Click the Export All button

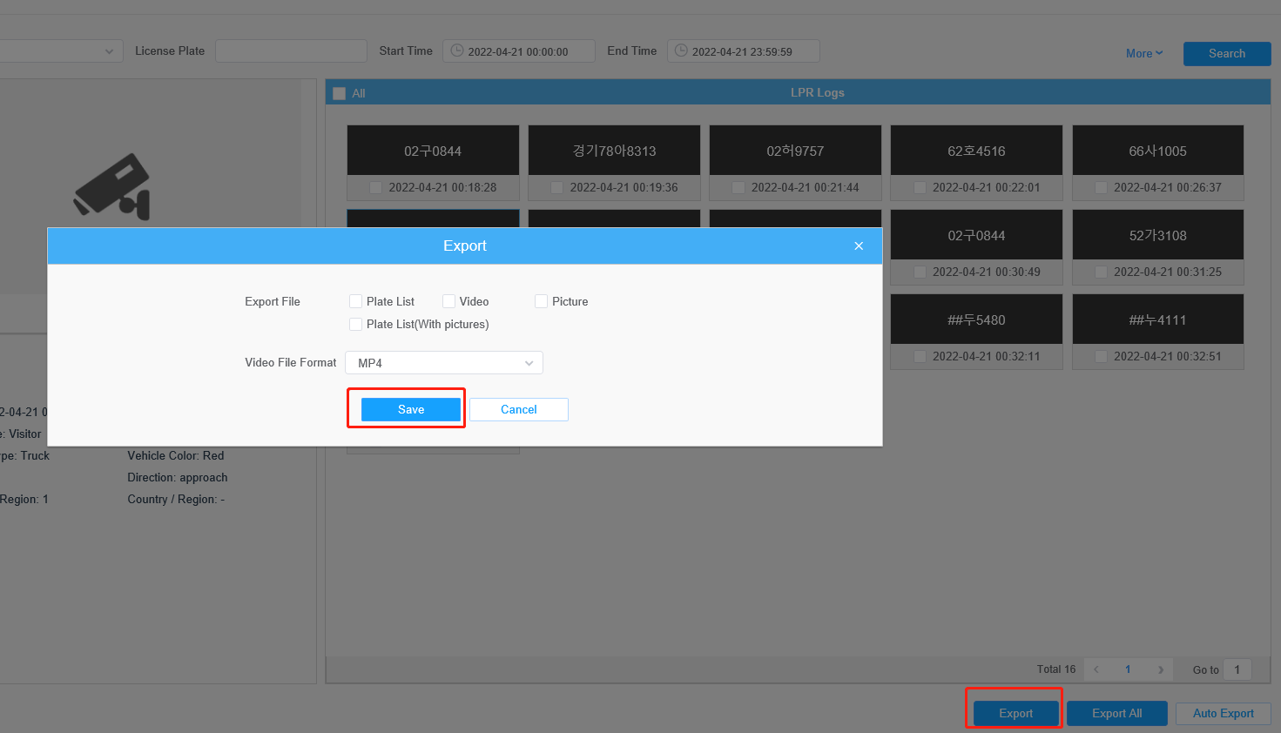click(x=1117, y=713)
